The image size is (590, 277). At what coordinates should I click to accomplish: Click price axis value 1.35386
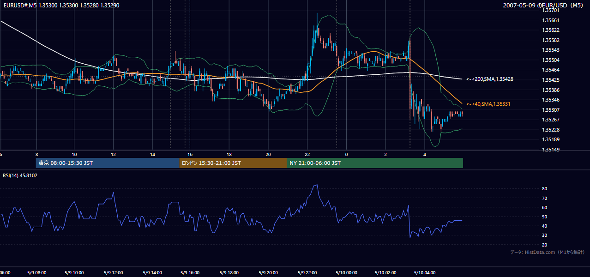click(551, 90)
